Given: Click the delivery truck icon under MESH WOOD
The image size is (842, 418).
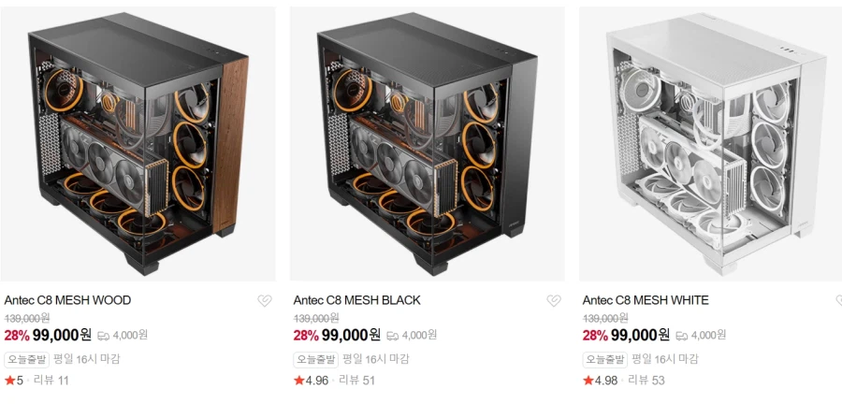Looking at the screenshot, I should [104, 336].
